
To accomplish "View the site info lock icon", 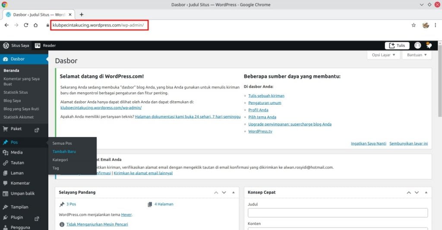I will click(47, 25).
